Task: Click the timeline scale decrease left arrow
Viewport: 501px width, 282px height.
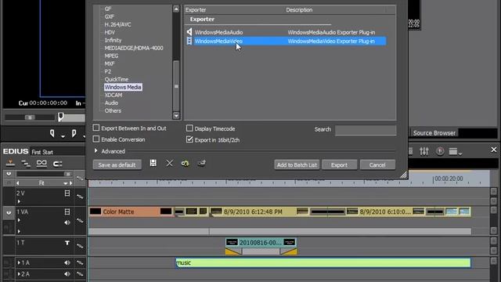Action: coord(17,183)
